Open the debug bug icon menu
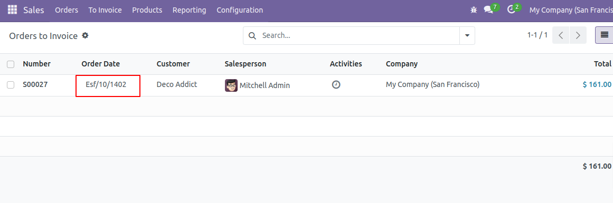 [x=474, y=10]
